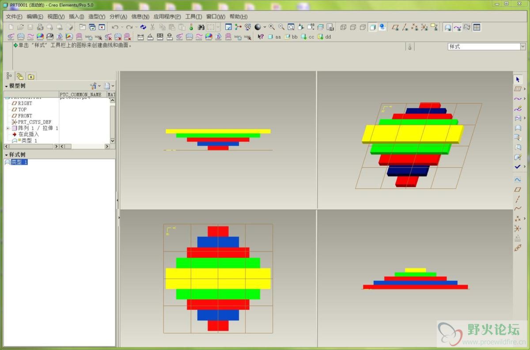Click the Datum Plane tool in right toolbar
Image resolution: width=530 pixels, height=350 pixels.
(x=518, y=189)
